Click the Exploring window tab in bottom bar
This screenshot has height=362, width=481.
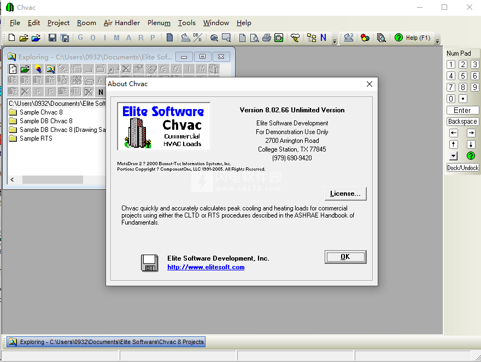tap(106, 342)
